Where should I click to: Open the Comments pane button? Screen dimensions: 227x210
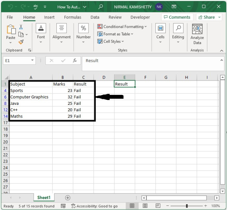pos(177,17)
